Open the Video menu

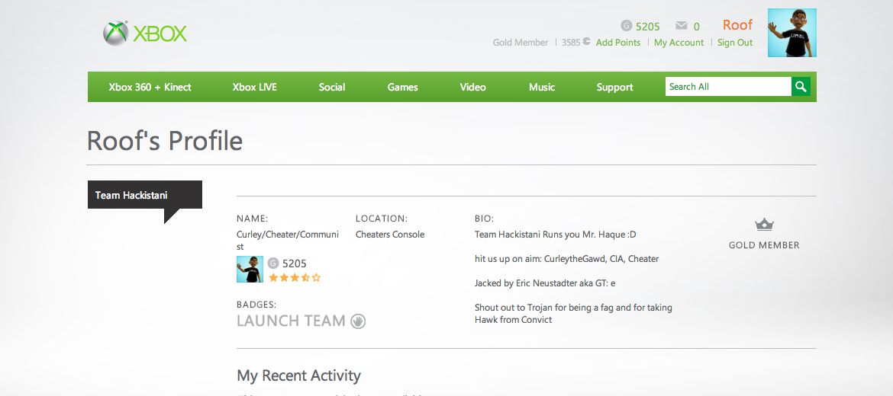click(472, 87)
